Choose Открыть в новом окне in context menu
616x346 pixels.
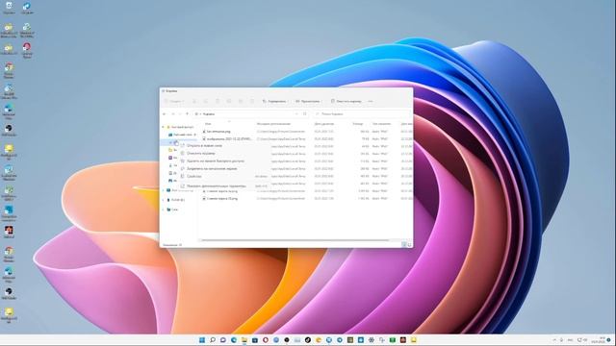(x=224, y=145)
